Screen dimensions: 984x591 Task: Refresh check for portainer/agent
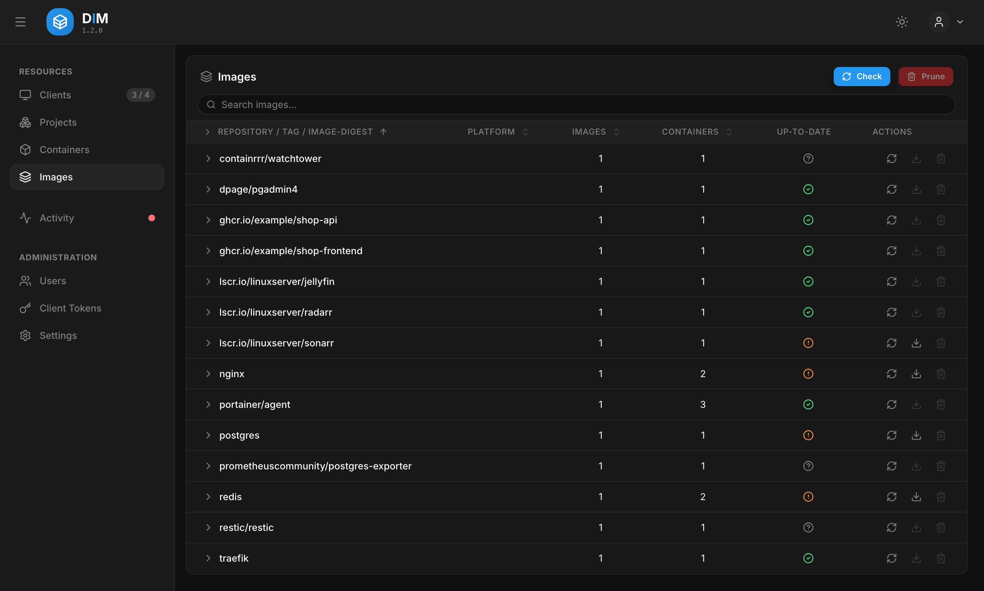coord(891,404)
